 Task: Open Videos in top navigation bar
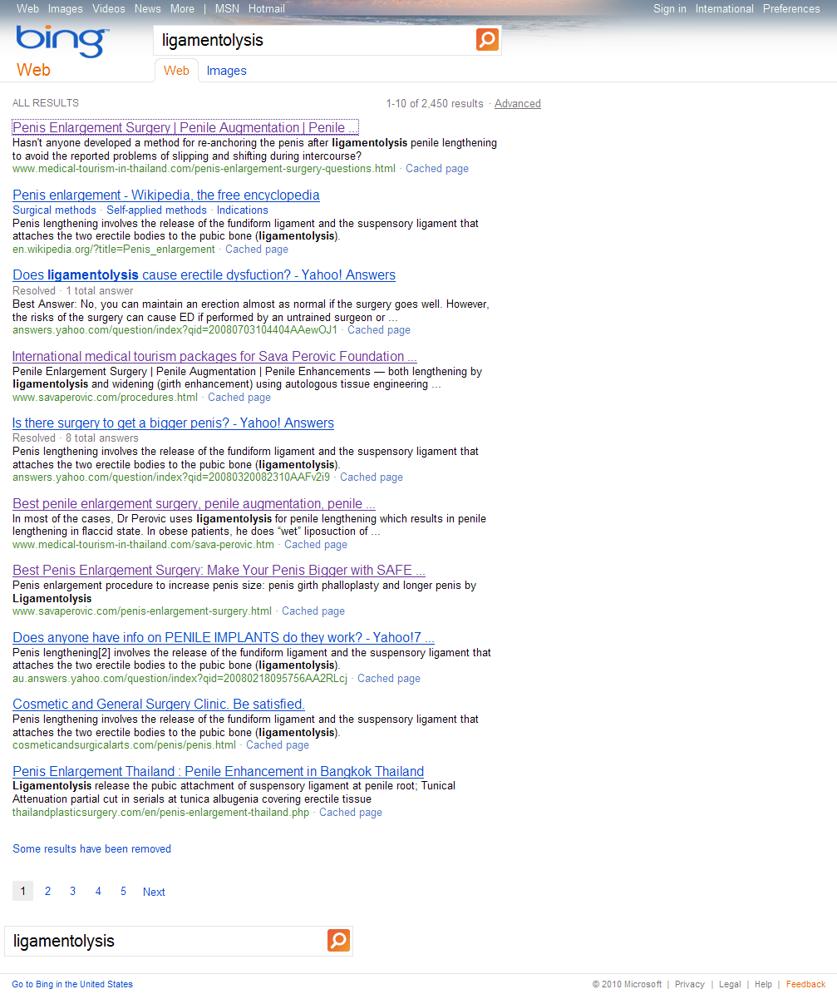[x=109, y=9]
